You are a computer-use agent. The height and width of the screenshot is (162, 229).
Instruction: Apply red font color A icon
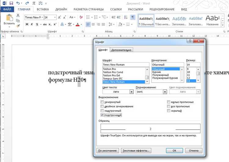click(x=78, y=24)
